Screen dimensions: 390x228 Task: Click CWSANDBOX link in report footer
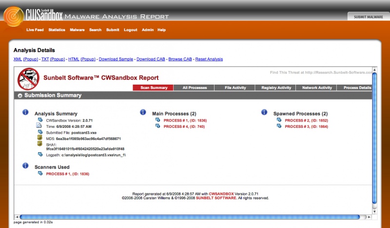[221, 194]
